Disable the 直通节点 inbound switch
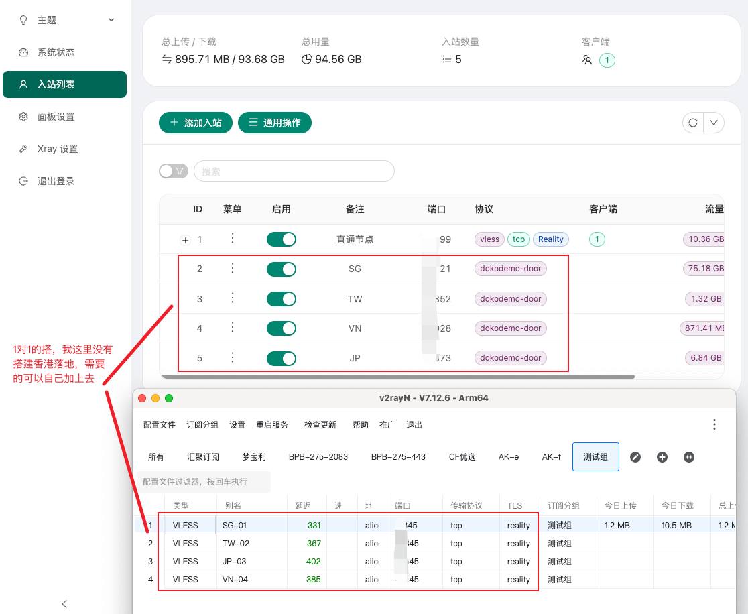748x614 pixels. (282, 239)
